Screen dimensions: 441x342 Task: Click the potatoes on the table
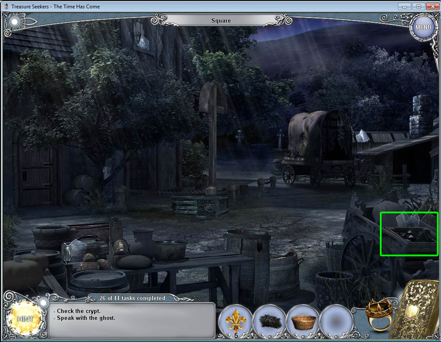click(x=92, y=262)
